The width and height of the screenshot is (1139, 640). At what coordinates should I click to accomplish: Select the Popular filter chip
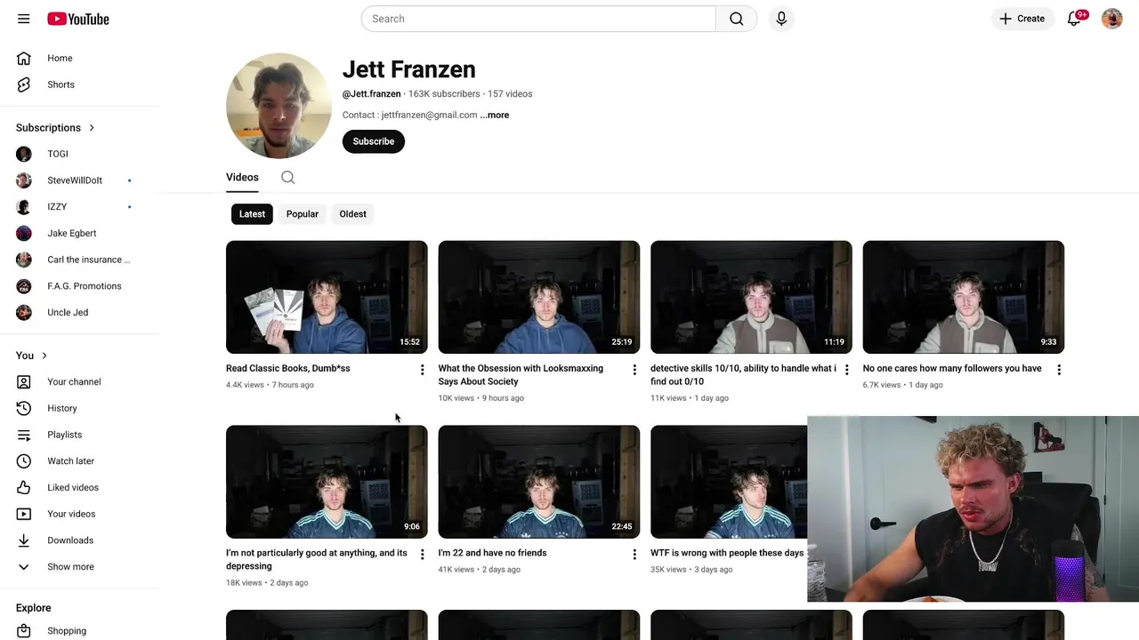tap(303, 214)
